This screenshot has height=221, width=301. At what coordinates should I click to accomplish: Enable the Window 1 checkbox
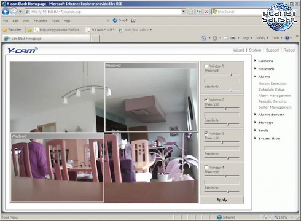pyautogui.click(x=206, y=66)
